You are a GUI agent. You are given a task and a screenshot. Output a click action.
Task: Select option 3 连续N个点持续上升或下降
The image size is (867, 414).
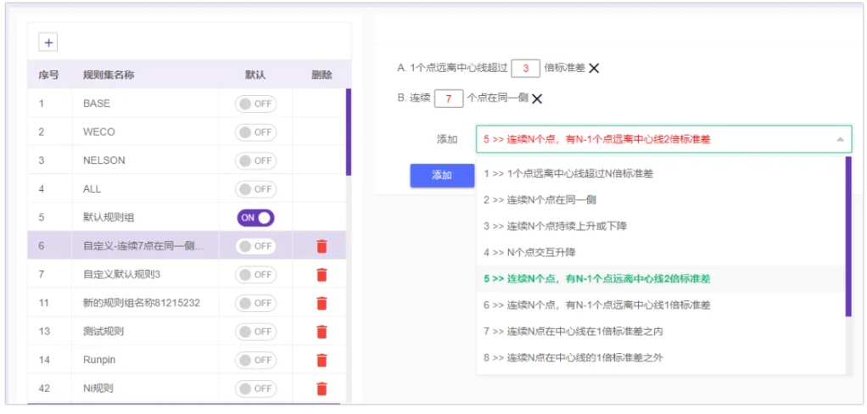click(567, 226)
